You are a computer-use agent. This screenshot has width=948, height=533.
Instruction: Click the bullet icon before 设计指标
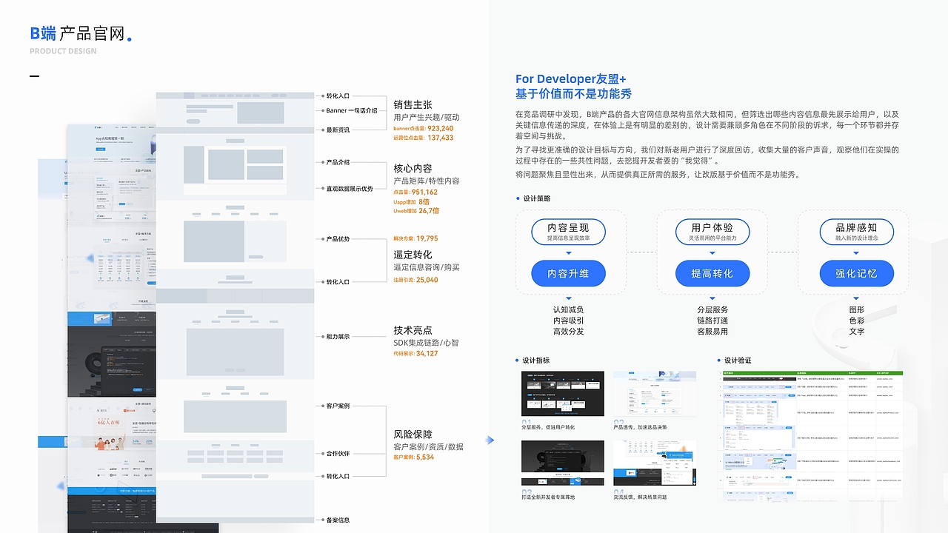(518, 360)
